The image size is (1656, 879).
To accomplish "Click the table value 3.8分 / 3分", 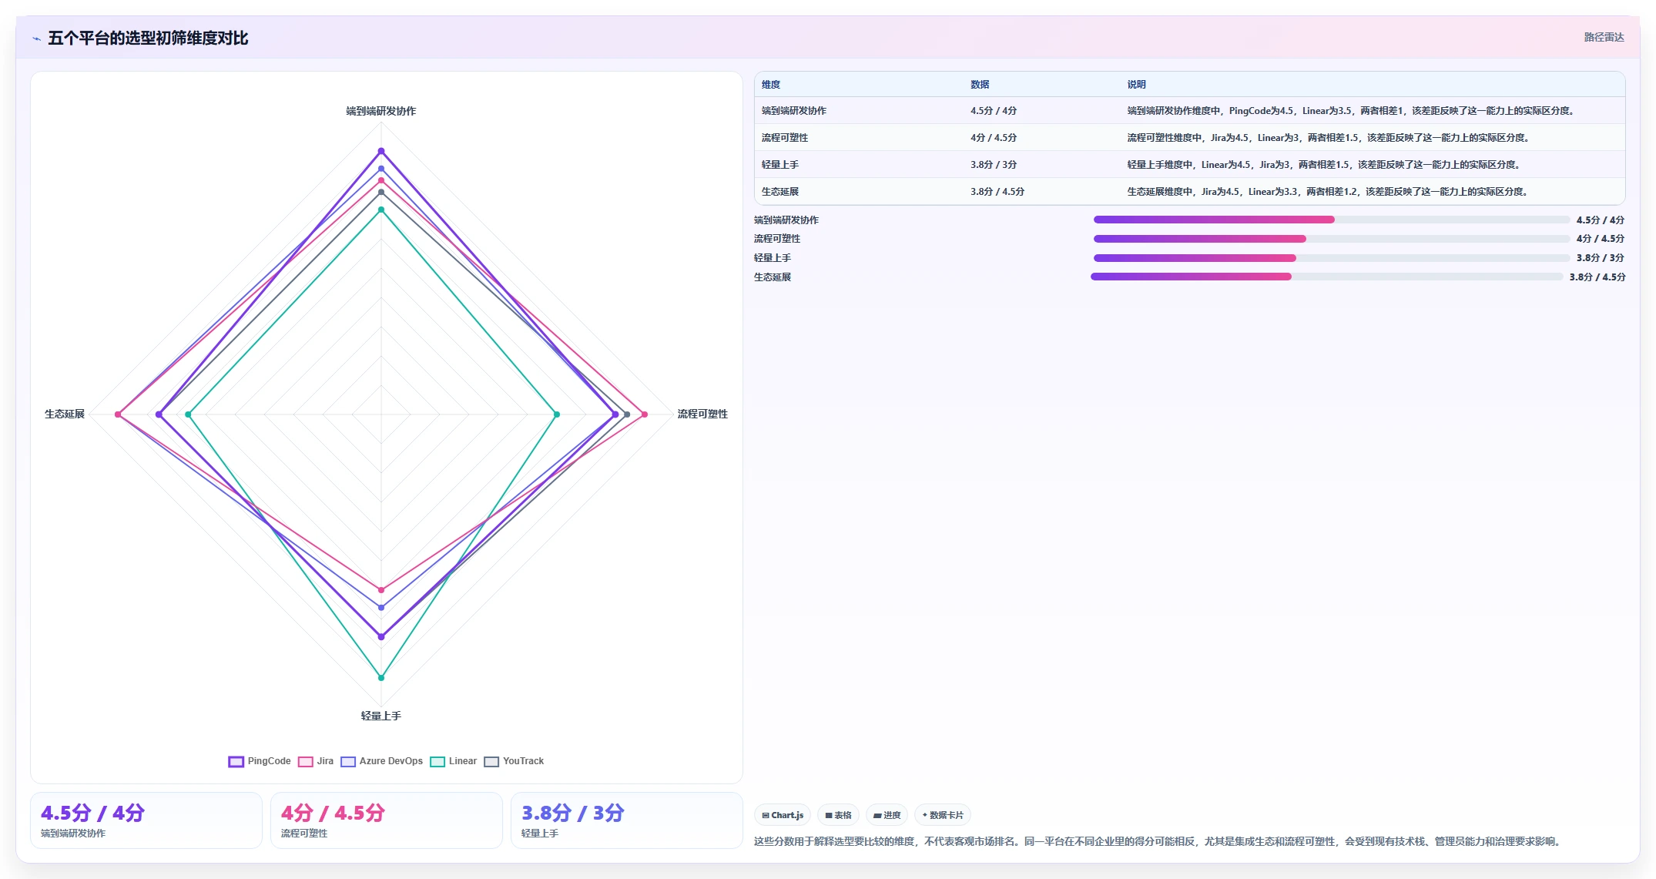I will point(994,165).
